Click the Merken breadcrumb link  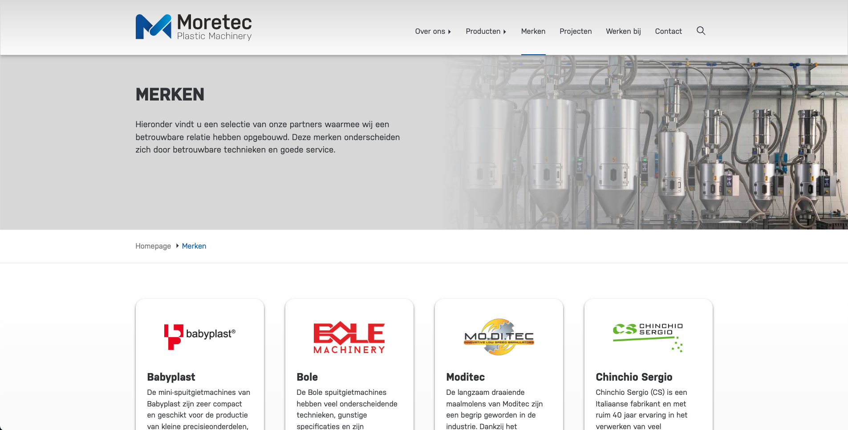[x=194, y=246]
